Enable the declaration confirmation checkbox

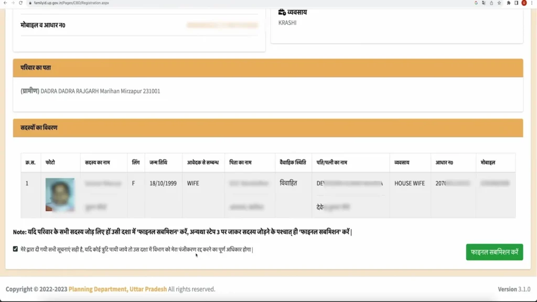pyautogui.click(x=16, y=250)
